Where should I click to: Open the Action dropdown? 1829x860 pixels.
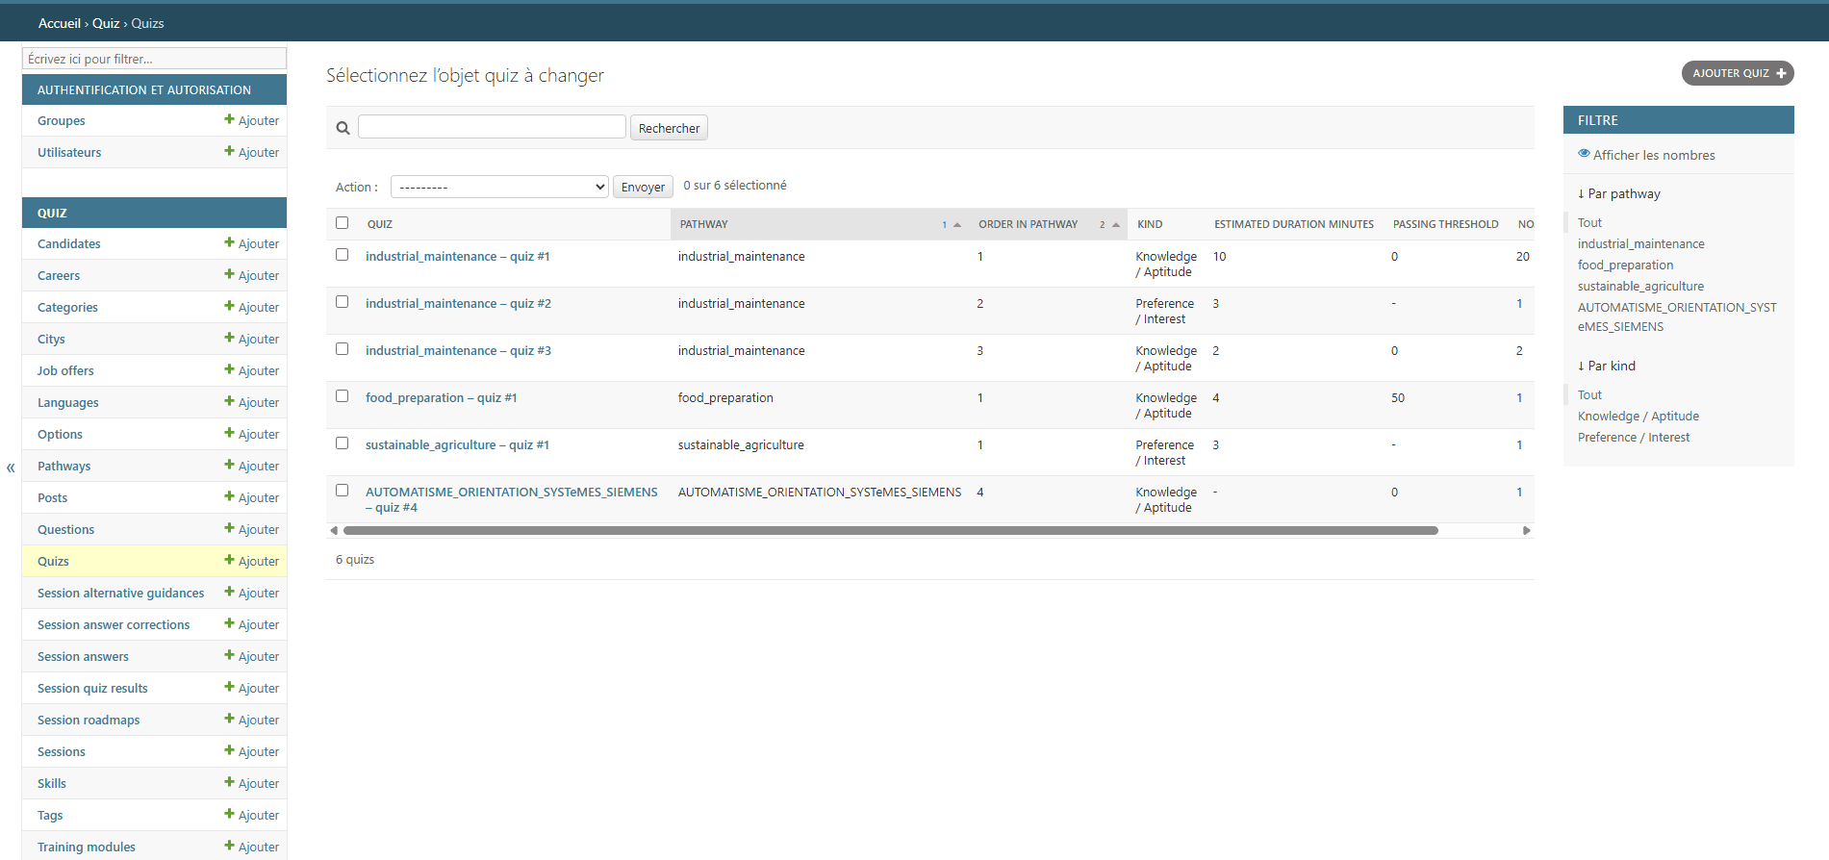(499, 187)
